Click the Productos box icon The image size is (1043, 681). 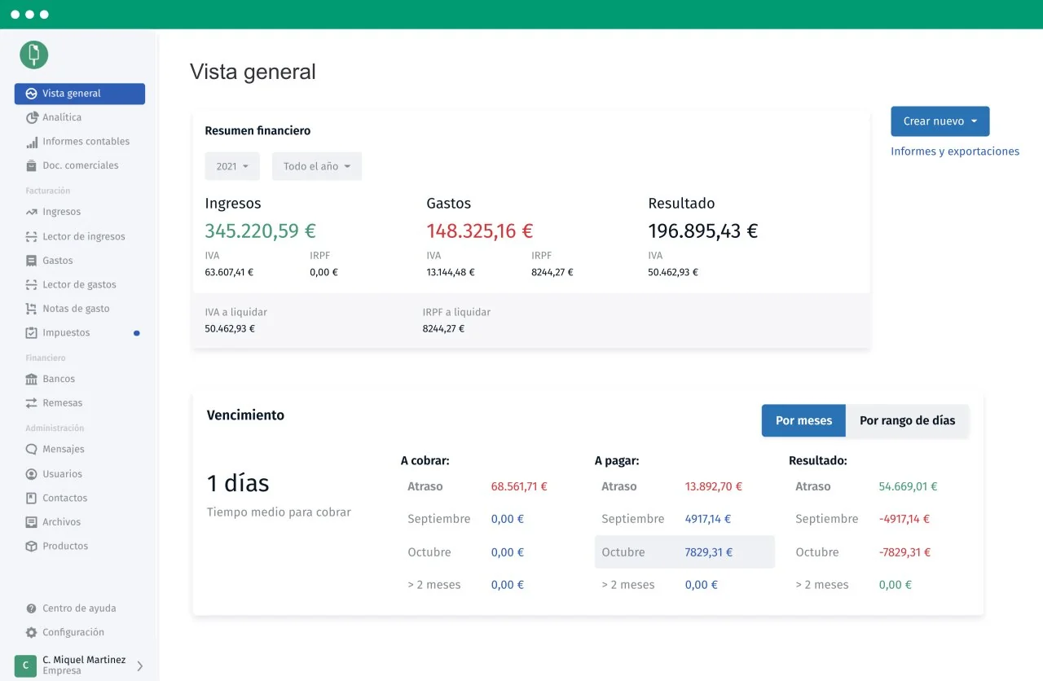click(x=32, y=547)
